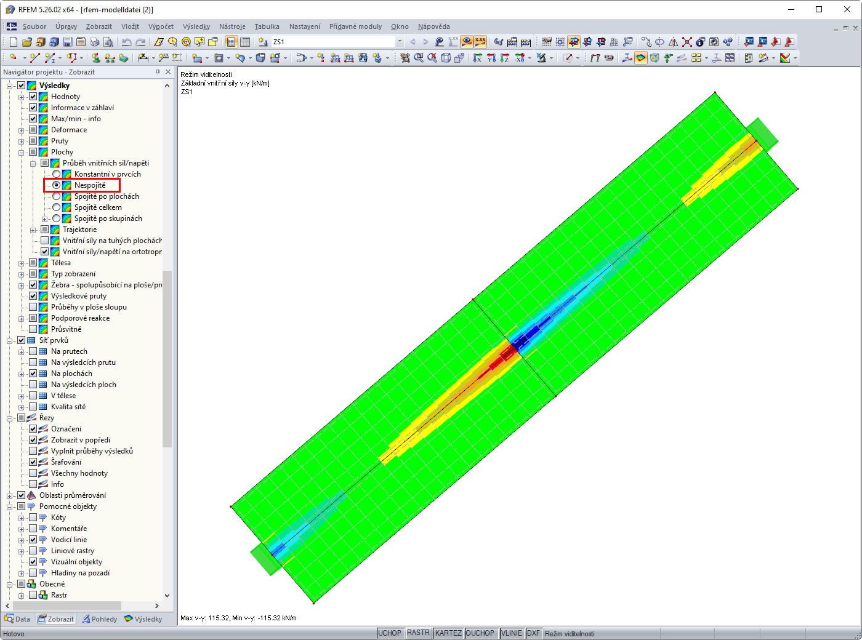The width and height of the screenshot is (862, 640).
Task: Collapse the Plochy tree node
Action: (22, 152)
